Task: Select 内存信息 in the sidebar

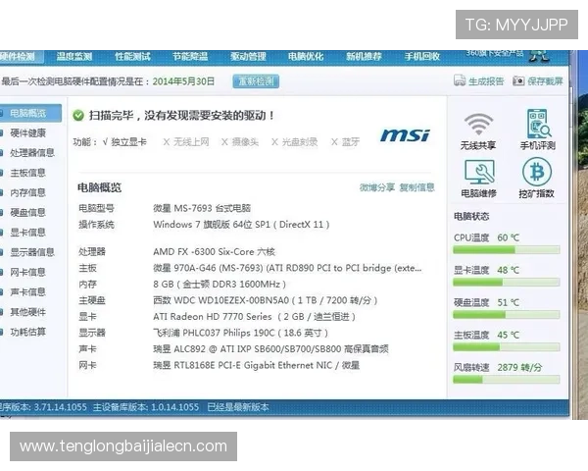Action: pos(27,192)
